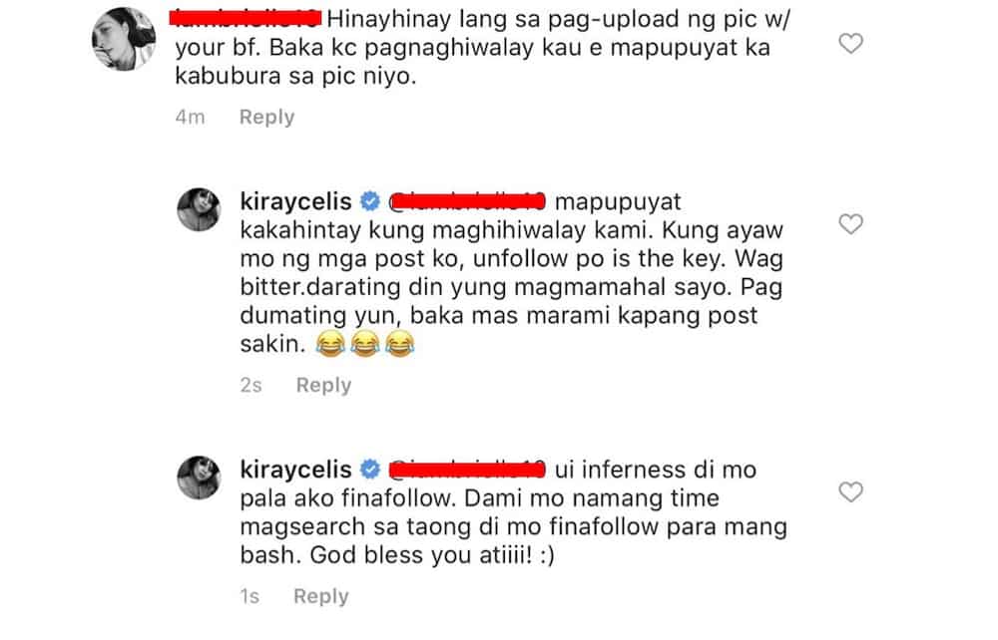The height and width of the screenshot is (640, 998).
Task: Click the 1s timestamp
Action: [249, 597]
